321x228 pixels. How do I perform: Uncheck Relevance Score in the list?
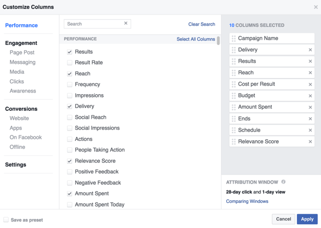pos(70,161)
